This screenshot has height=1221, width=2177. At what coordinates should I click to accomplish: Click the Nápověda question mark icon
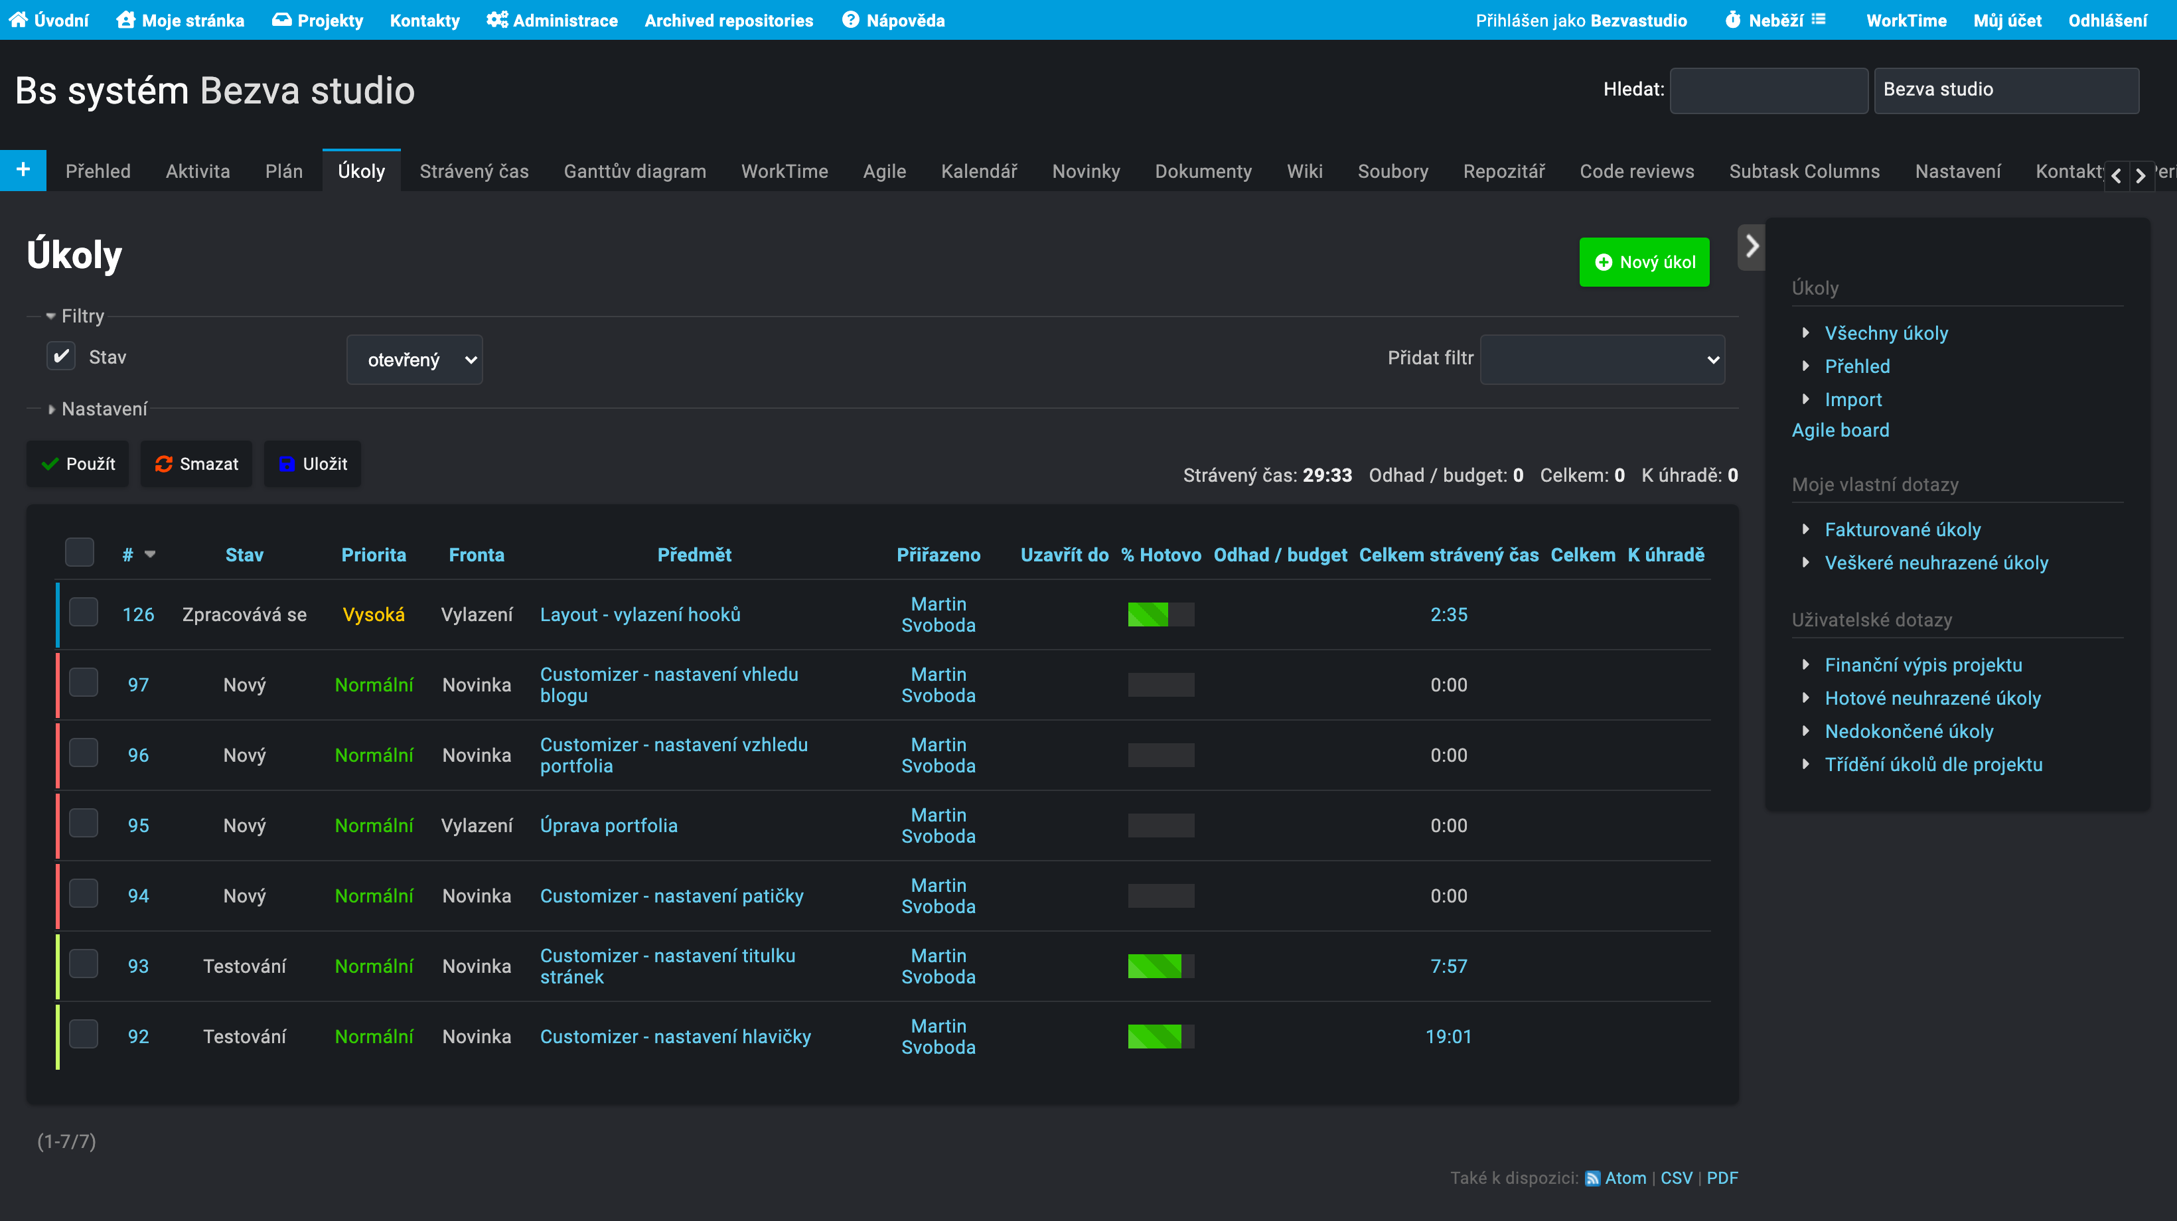850,19
